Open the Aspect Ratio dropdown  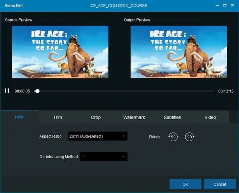pyautogui.click(x=97, y=136)
